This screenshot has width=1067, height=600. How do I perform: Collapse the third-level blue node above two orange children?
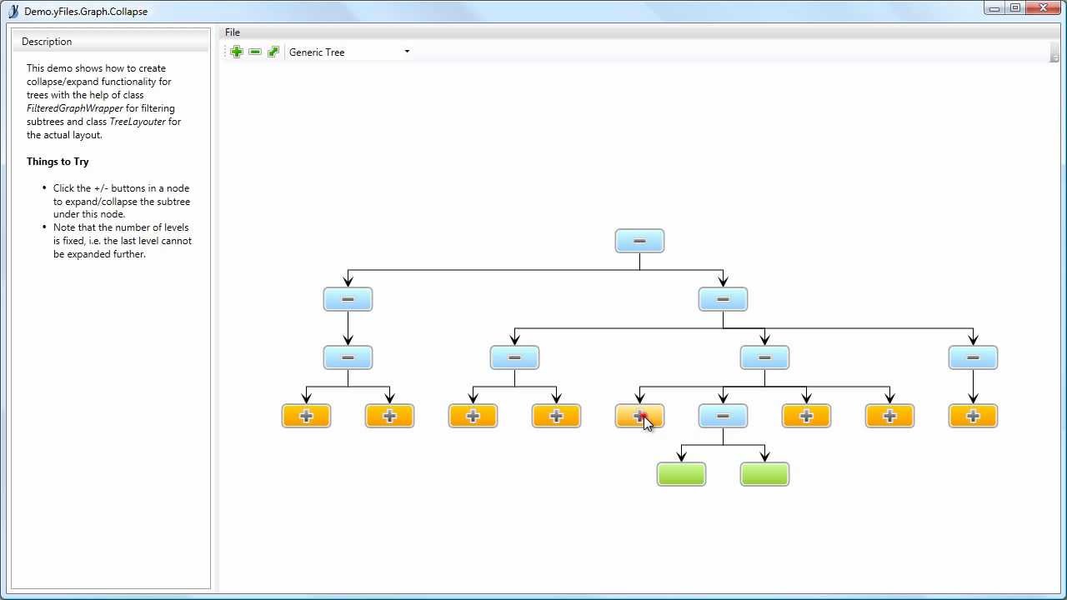pos(514,357)
